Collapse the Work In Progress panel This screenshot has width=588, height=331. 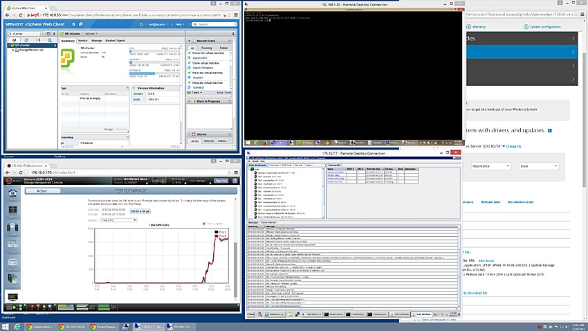[x=190, y=101]
